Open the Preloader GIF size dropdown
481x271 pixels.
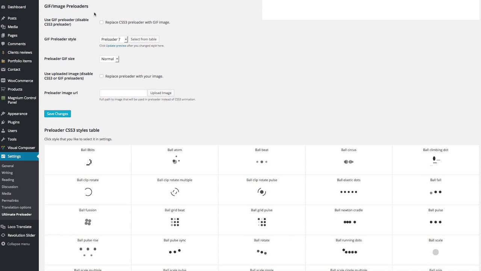pos(109,59)
